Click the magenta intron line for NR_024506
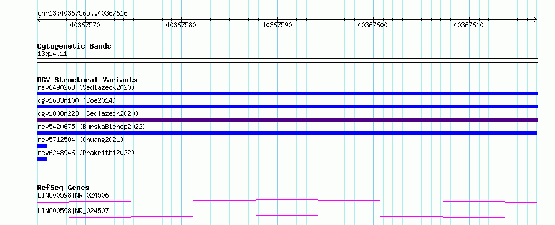 [x=287, y=201]
